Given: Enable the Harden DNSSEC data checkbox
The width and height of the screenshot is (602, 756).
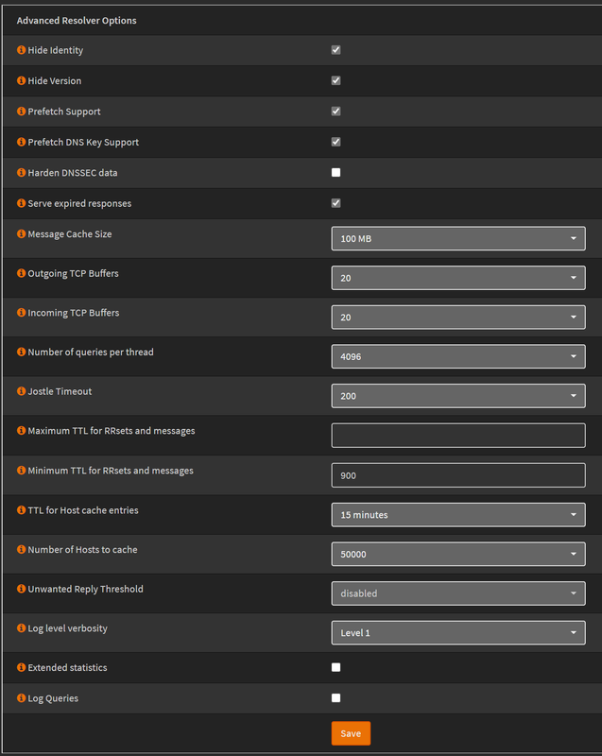Looking at the screenshot, I should tap(335, 172).
